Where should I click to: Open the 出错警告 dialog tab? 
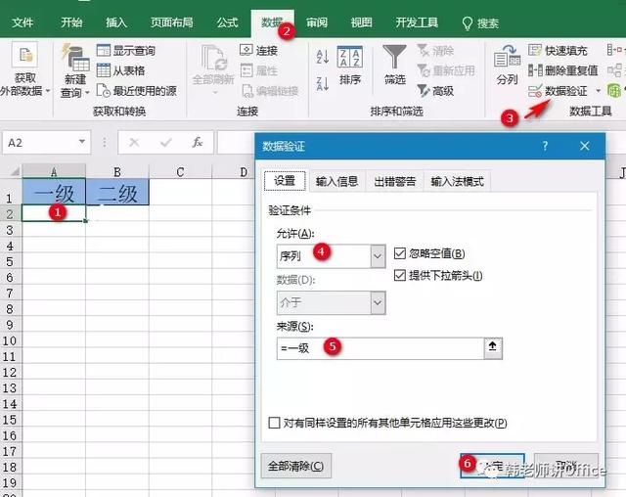[395, 182]
